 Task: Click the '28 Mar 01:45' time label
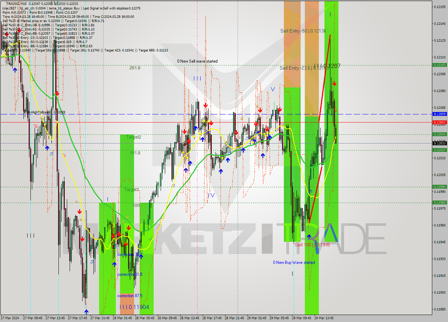pyautogui.click(x=122, y=318)
